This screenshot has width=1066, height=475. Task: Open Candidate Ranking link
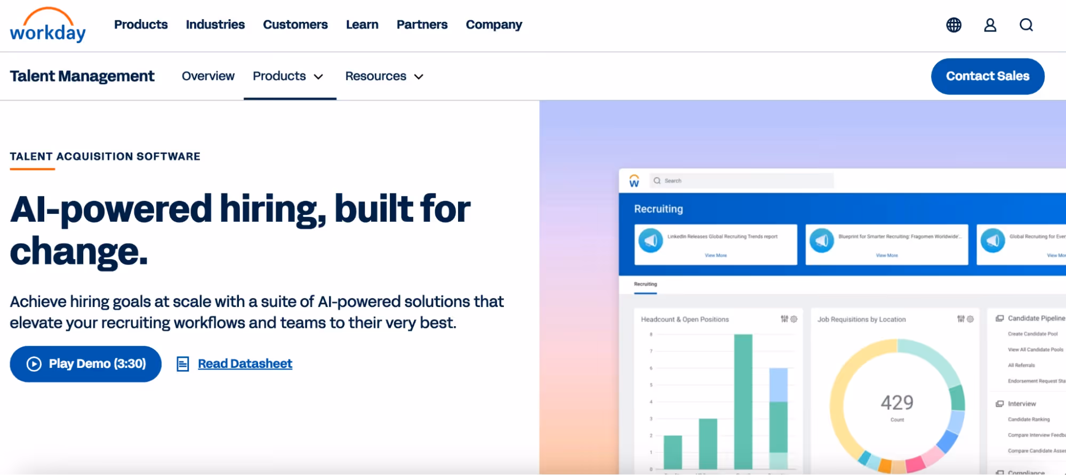click(x=1029, y=420)
